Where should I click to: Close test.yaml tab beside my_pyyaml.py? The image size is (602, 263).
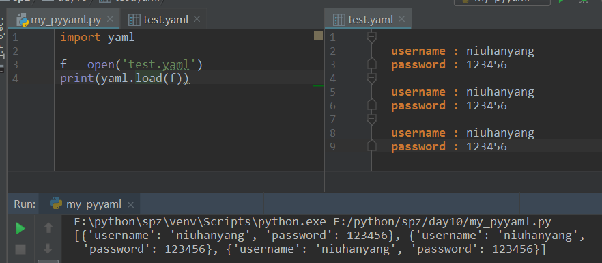[197, 19]
